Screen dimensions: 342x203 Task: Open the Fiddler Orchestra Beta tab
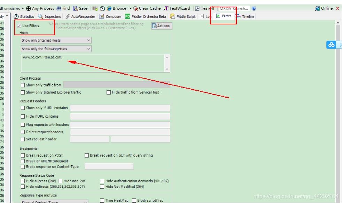tap(146, 17)
